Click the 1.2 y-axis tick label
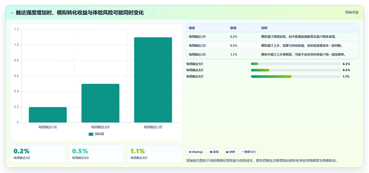The height and width of the screenshot is (173, 369). (17, 29)
